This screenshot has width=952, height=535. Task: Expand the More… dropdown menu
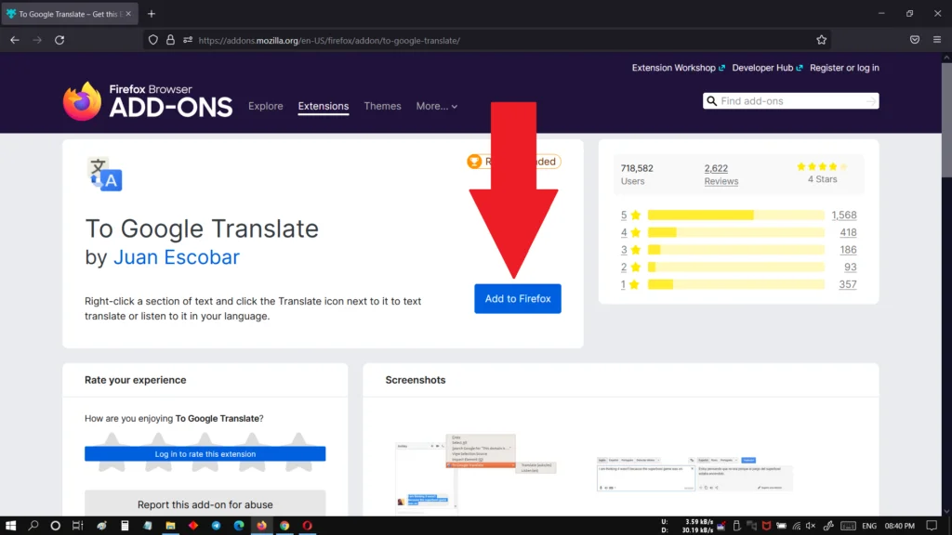click(x=437, y=106)
